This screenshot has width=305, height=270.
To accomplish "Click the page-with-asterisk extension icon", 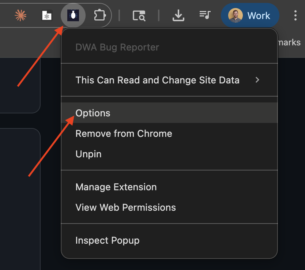I will [46, 15].
